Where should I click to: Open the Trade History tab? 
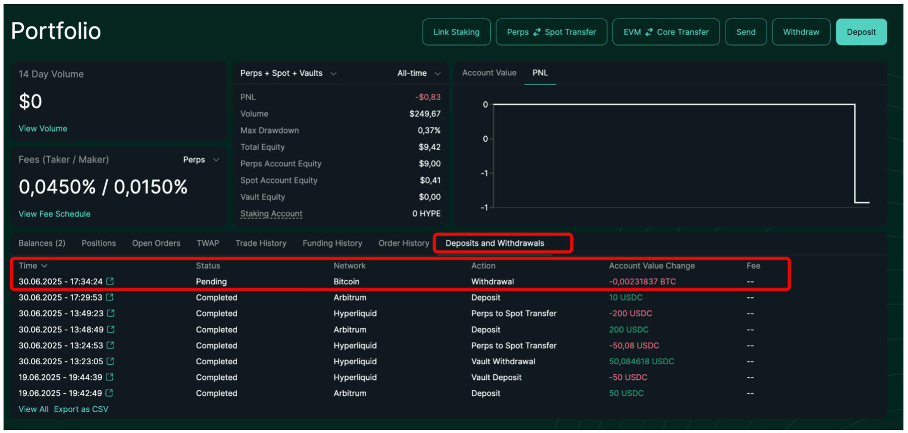point(260,243)
